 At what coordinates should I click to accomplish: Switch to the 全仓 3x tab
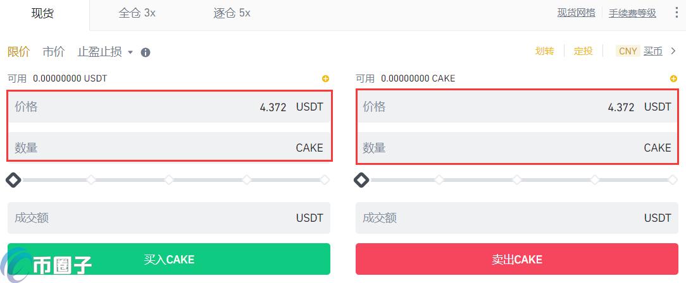pos(137,13)
